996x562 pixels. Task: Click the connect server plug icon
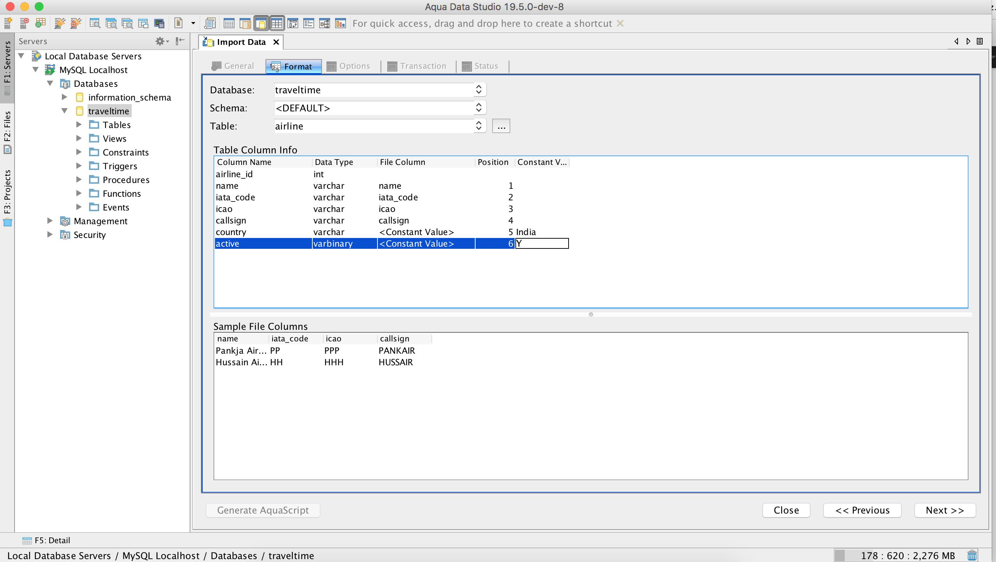(60, 23)
